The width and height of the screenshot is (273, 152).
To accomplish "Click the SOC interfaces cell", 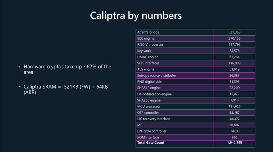I will pos(148,63).
